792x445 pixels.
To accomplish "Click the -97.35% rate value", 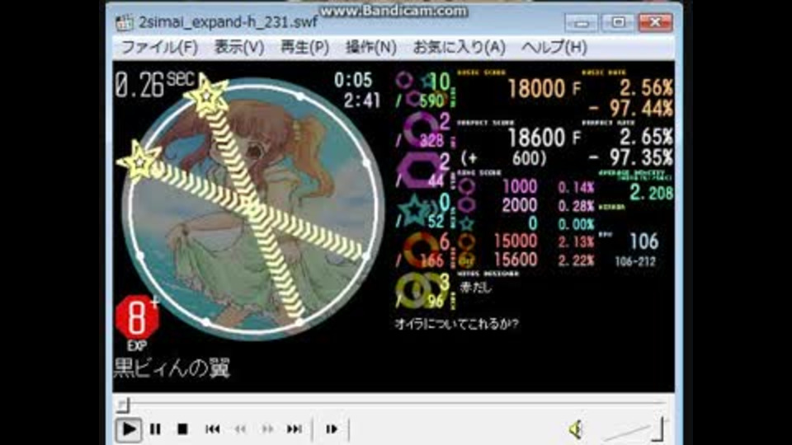I will pyautogui.click(x=630, y=158).
